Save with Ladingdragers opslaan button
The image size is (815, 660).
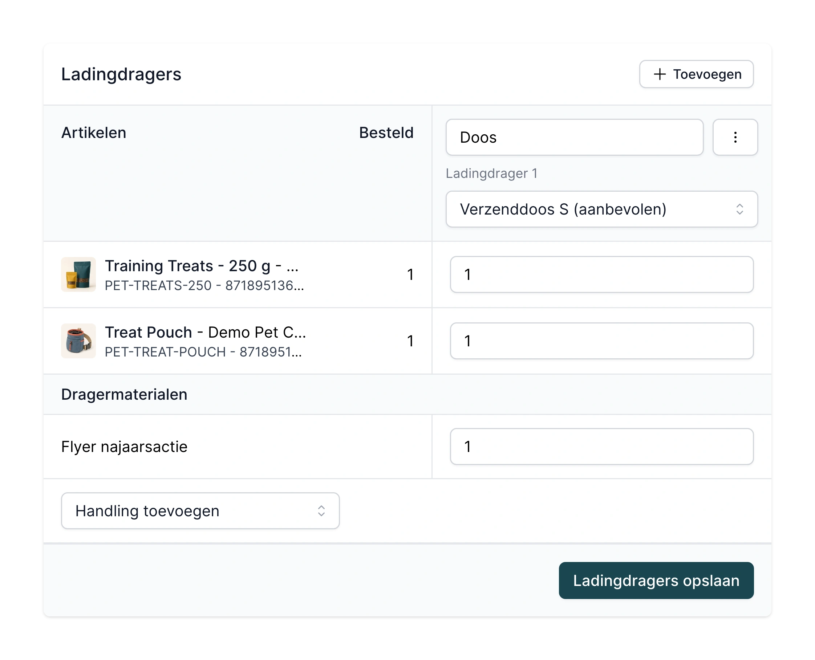pyautogui.click(x=656, y=580)
